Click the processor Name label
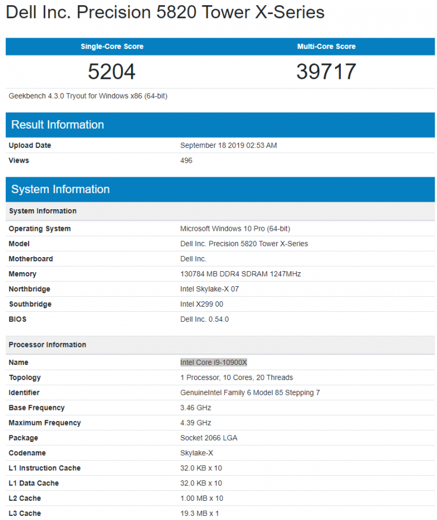Viewport: 437px width, 520px height. pyautogui.click(x=18, y=362)
